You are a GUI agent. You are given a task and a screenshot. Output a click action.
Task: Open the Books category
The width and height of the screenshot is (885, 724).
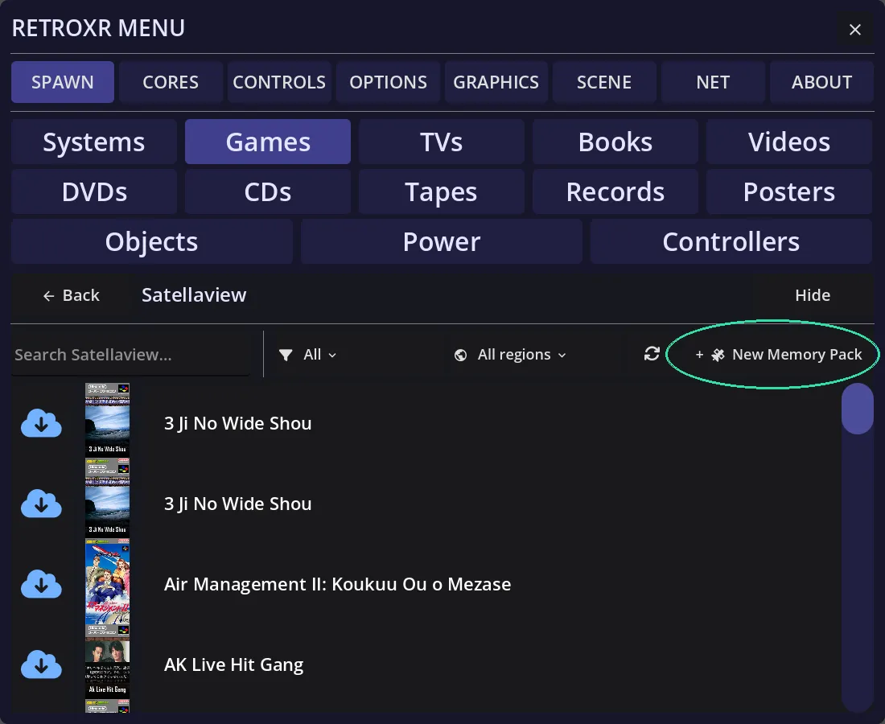click(x=615, y=142)
